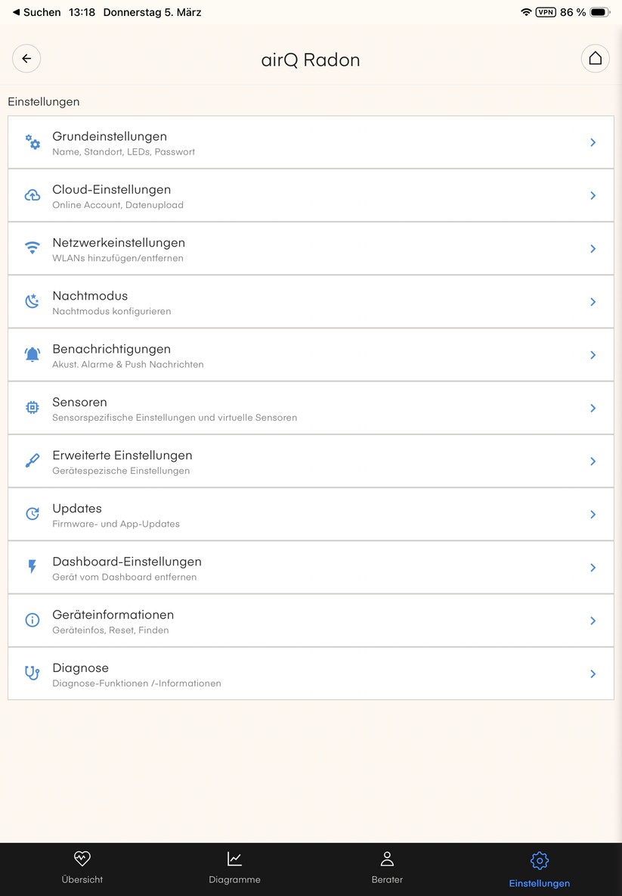
Task: Click the gears icon beside Grundeinstellungen
Action: (32, 142)
